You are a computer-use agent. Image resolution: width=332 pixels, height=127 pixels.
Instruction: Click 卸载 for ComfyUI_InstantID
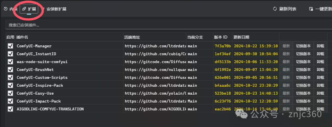click(320, 54)
